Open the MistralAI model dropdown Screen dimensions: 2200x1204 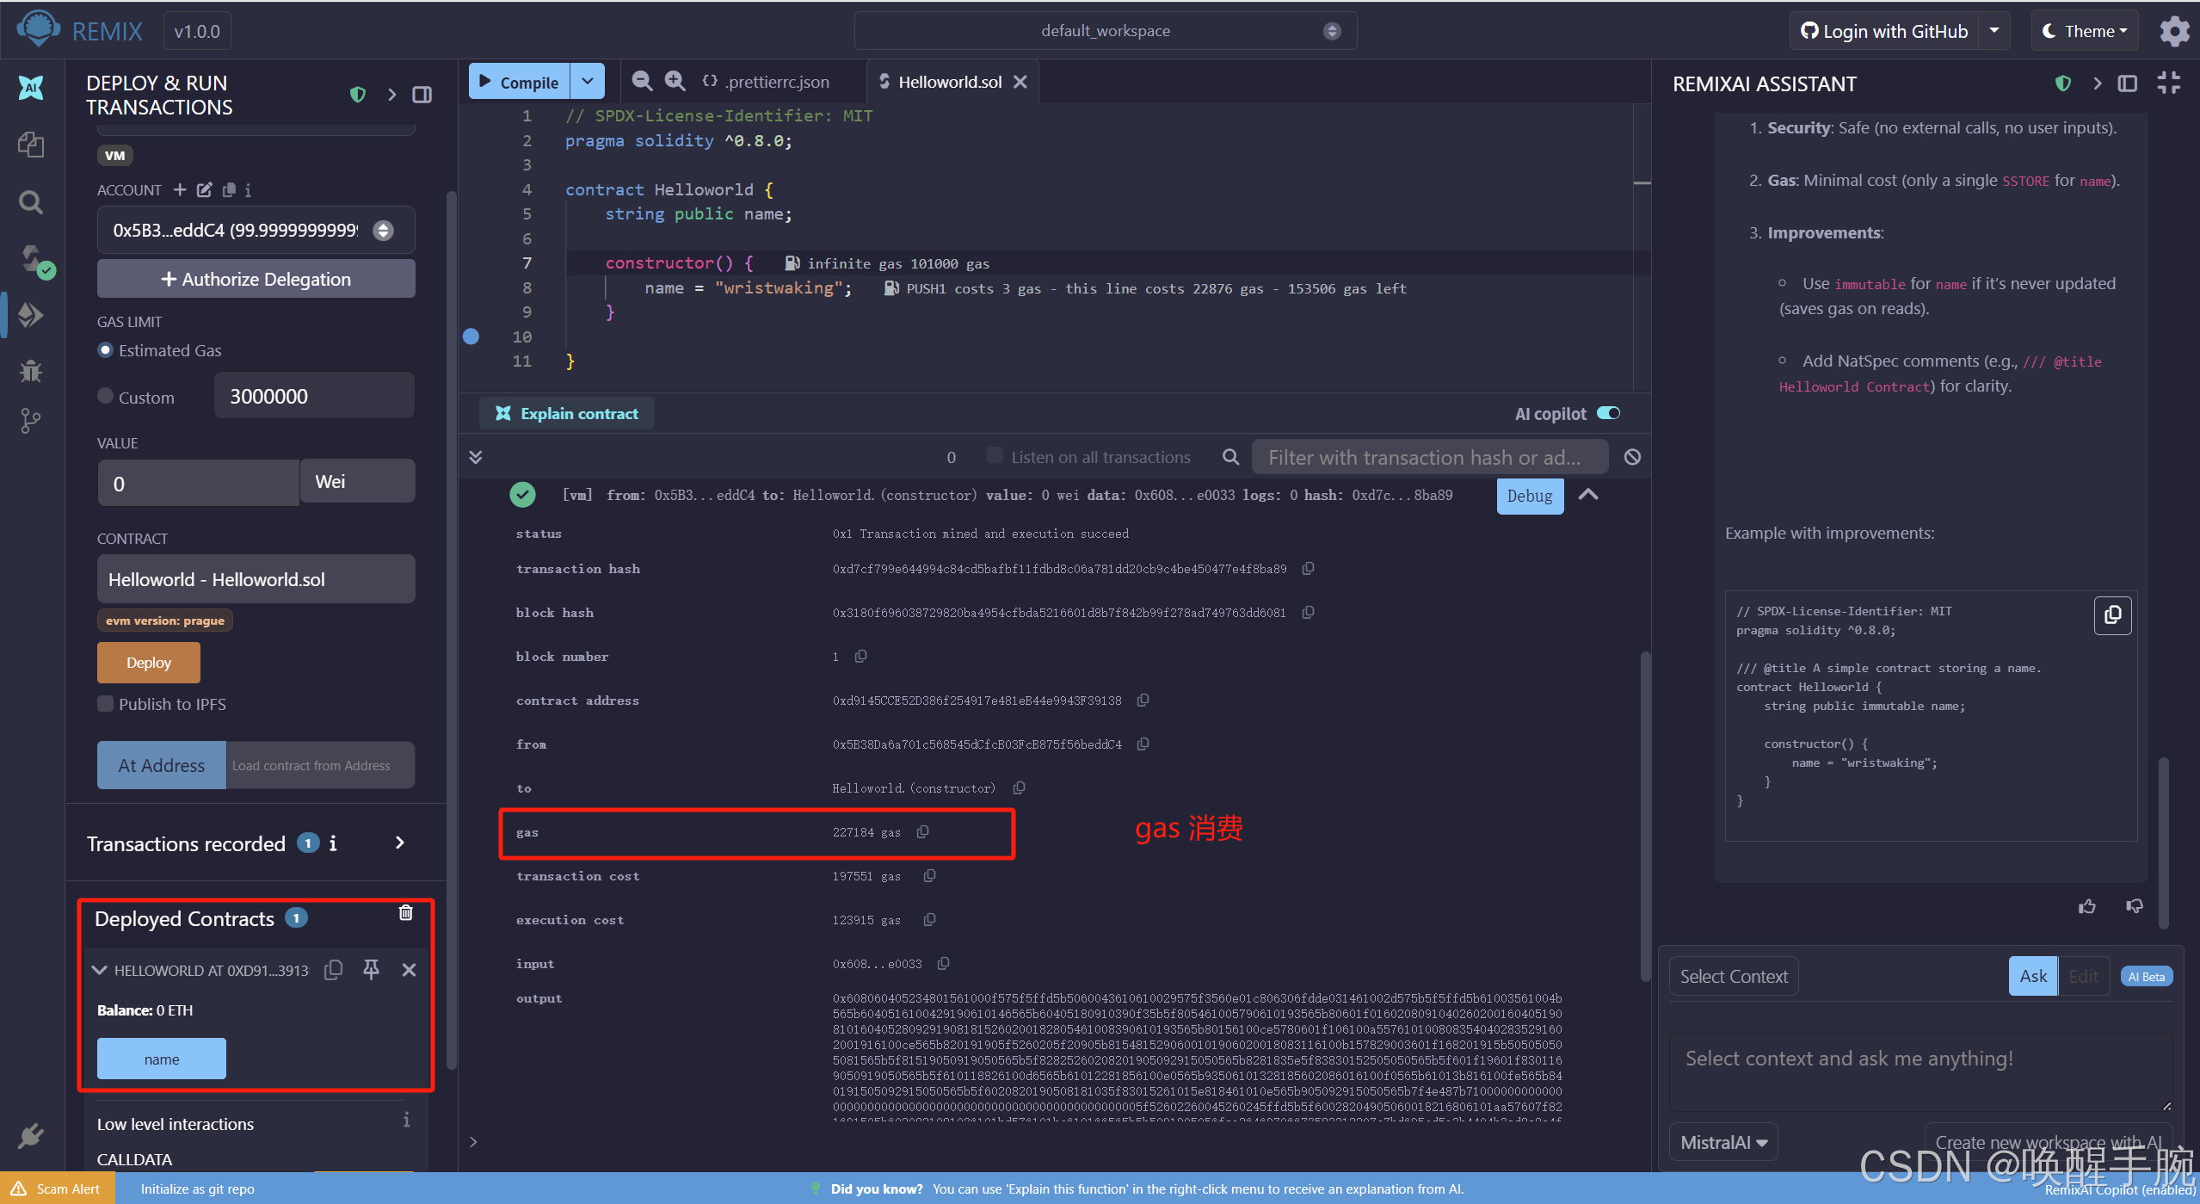pos(1723,1143)
